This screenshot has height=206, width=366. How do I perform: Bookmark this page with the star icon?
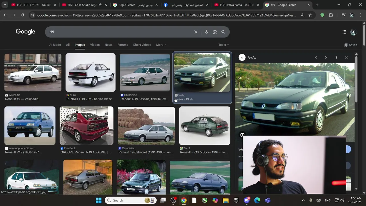[x=310, y=15]
